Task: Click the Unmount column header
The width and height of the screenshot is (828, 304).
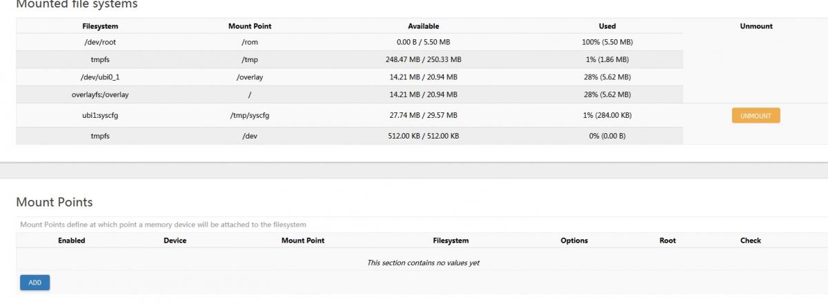Action: click(756, 26)
